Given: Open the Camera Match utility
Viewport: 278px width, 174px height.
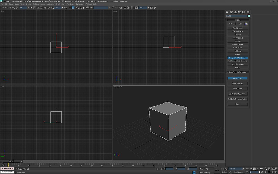Looking at the screenshot, I should 238,31.
